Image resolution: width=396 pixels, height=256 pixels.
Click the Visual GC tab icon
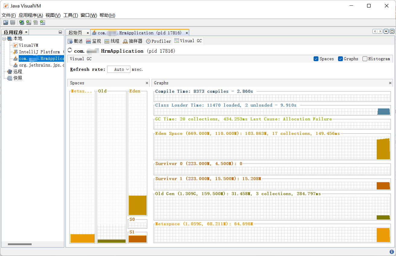[x=177, y=41]
